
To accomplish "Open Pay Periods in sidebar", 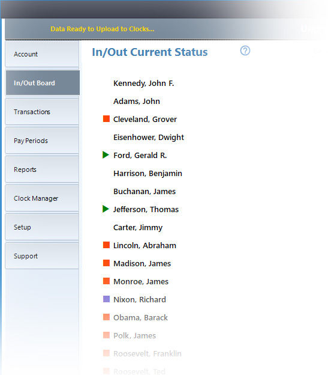I will coord(42,141).
